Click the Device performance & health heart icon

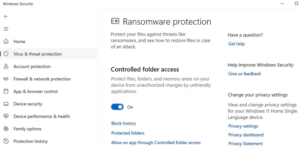tap(6, 117)
